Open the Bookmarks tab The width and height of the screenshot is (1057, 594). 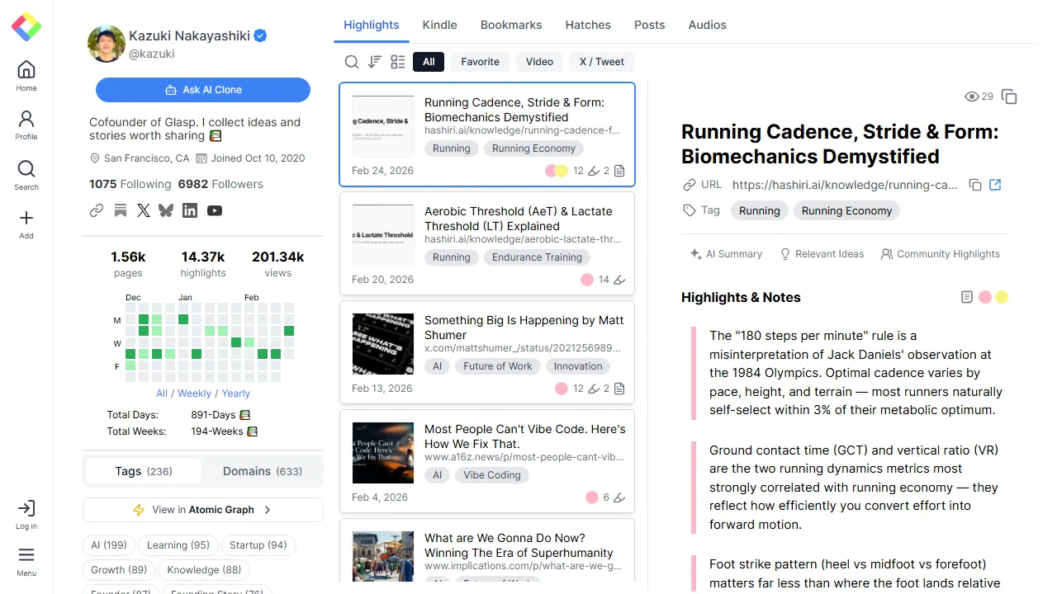click(511, 25)
